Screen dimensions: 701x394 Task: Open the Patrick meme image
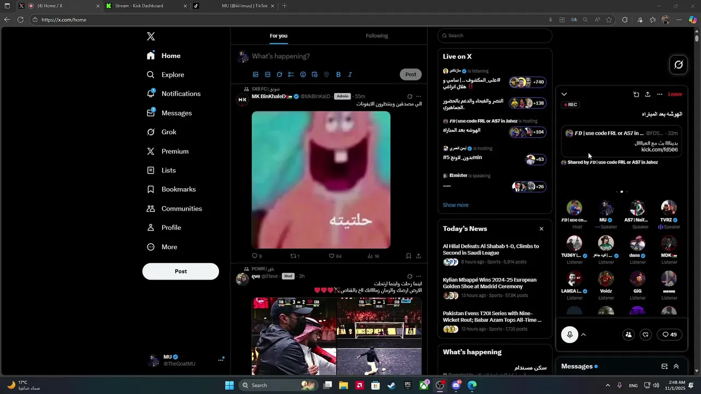[x=321, y=180]
